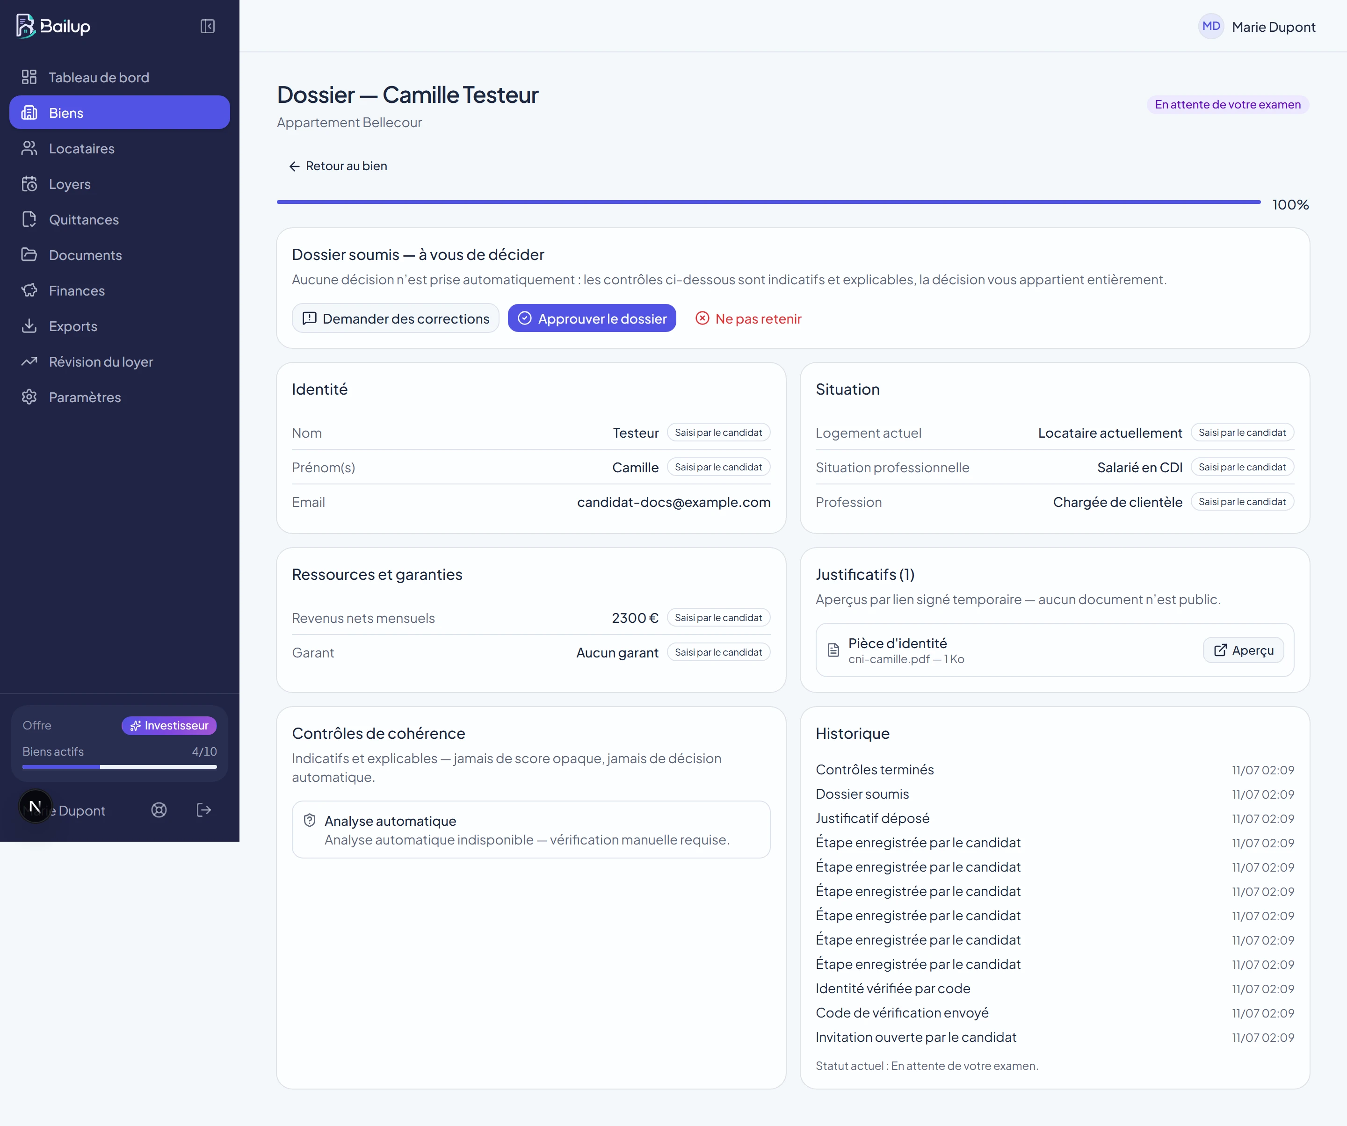Approve the dossier with Approuver le dossier
Screen dimensions: 1347x1126
coord(592,318)
